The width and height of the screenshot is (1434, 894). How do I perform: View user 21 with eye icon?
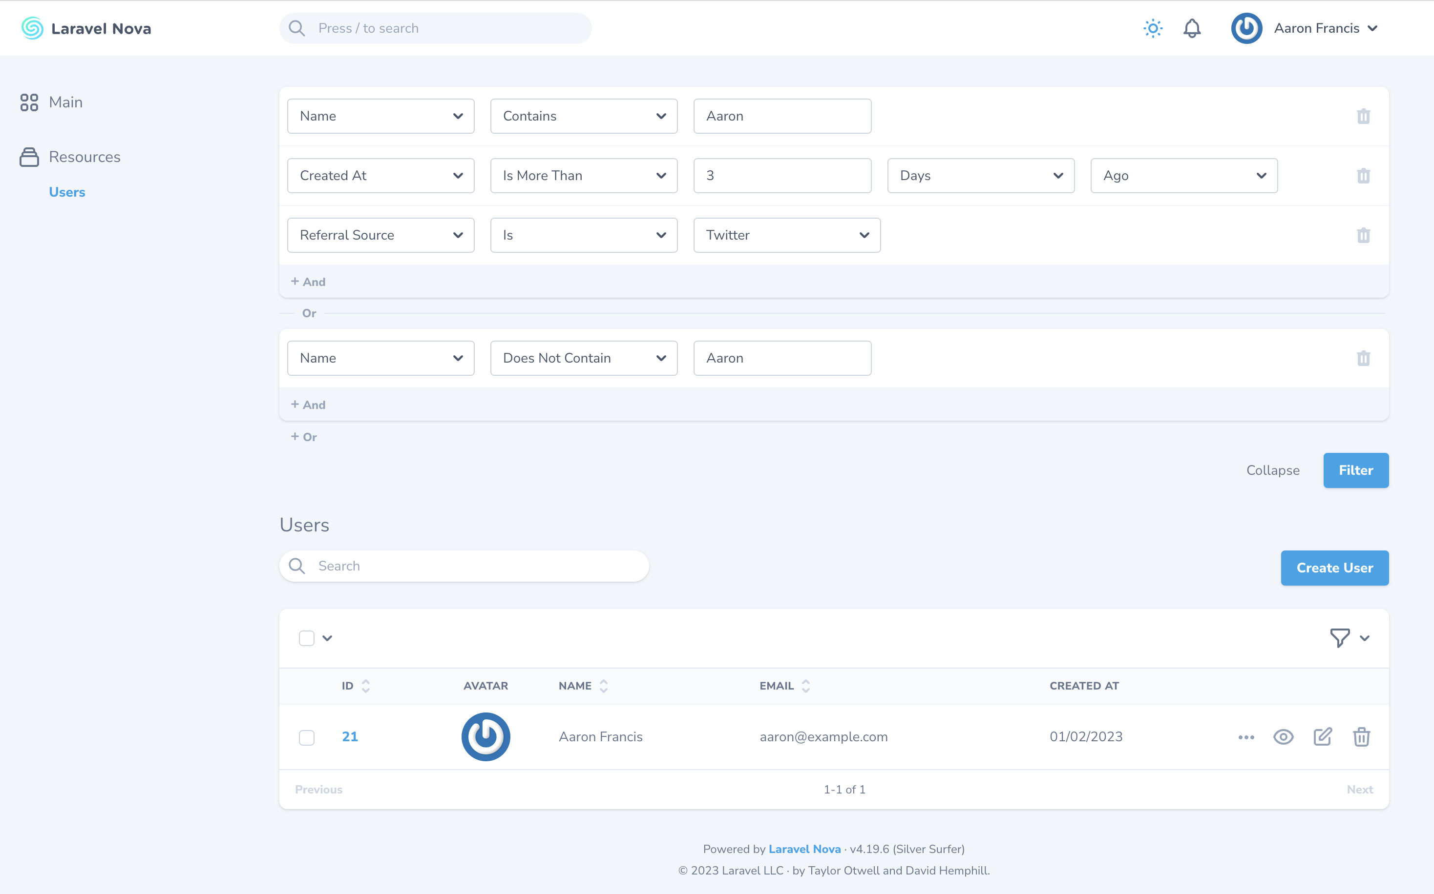click(1283, 737)
